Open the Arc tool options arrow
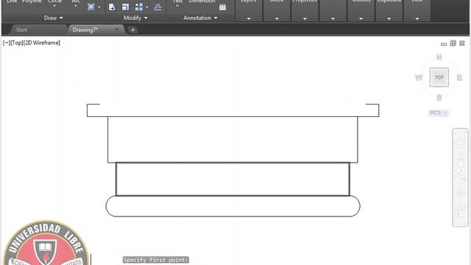The image size is (471, 265). tap(75, 6)
